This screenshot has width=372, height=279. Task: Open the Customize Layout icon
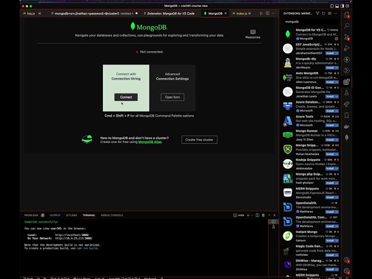(348, 6)
